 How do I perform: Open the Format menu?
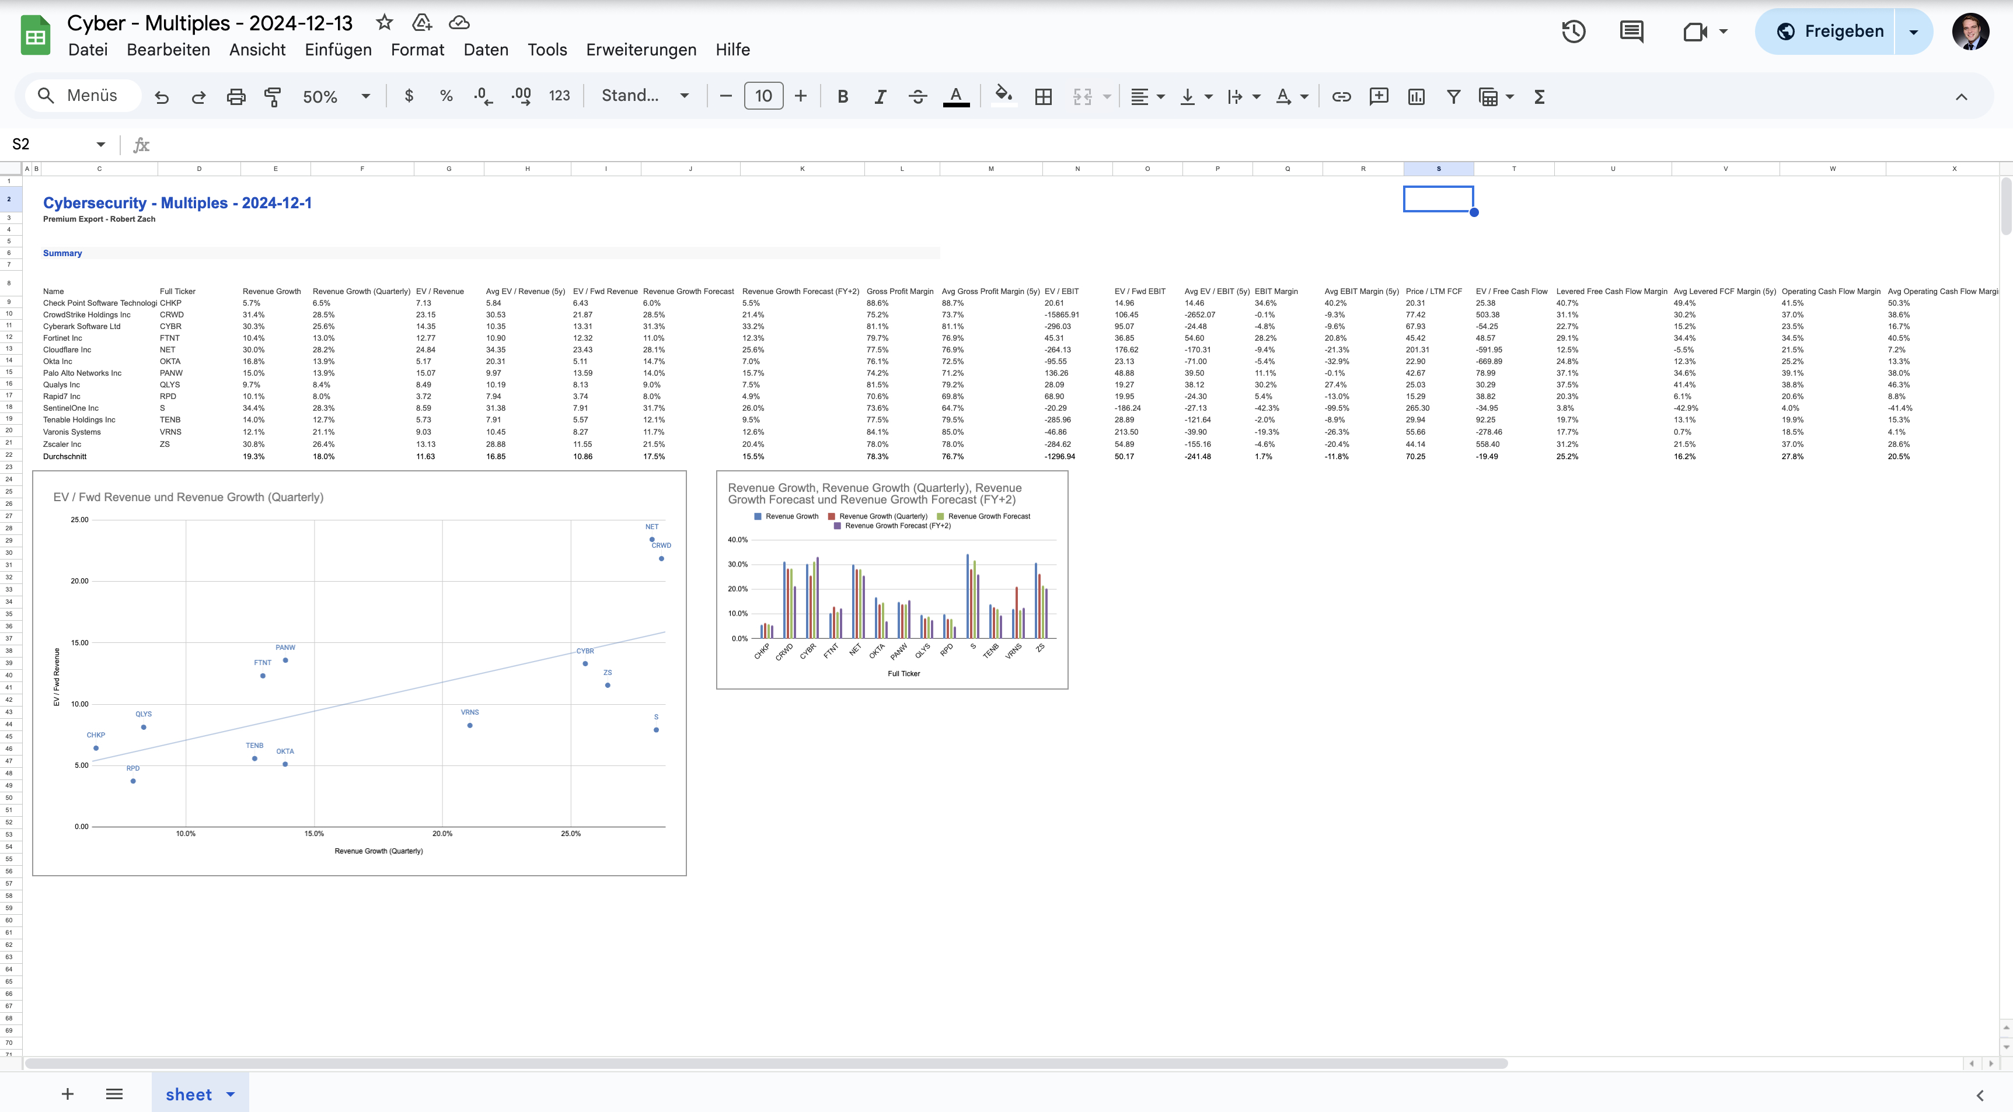[x=417, y=49]
